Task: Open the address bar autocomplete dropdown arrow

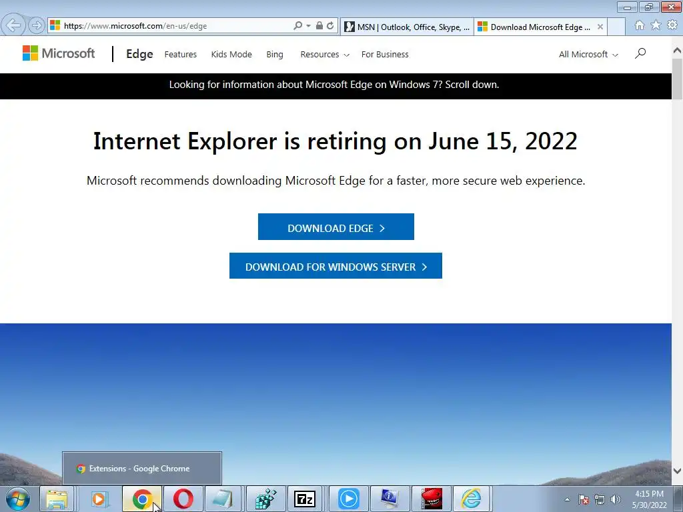Action: coord(308,26)
